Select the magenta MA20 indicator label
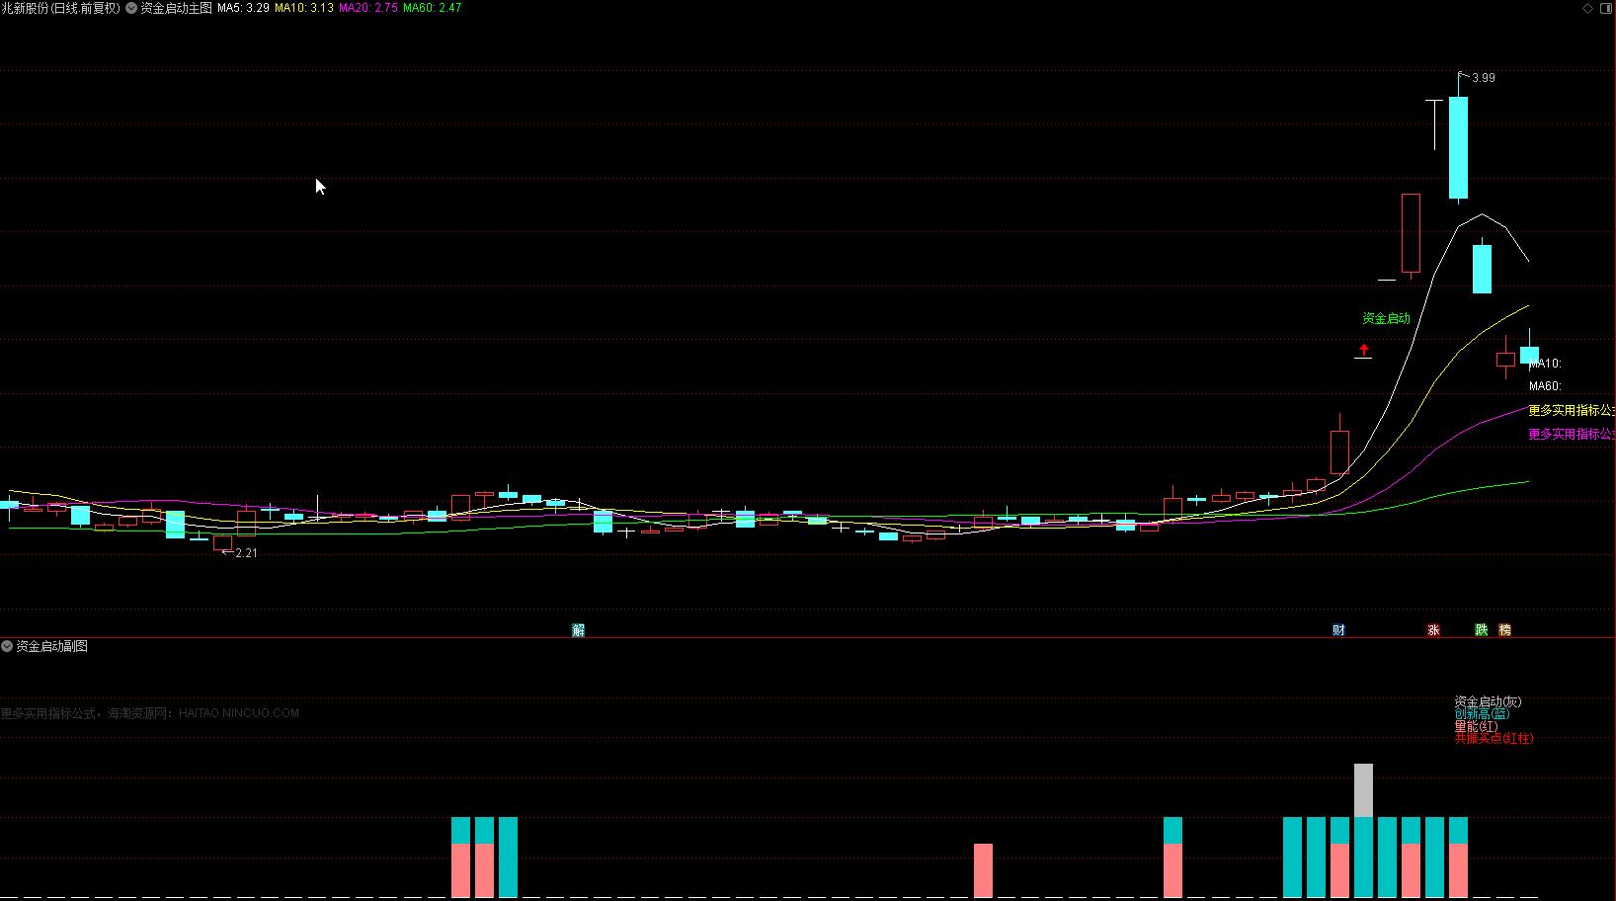The width and height of the screenshot is (1616, 901). coord(368,8)
